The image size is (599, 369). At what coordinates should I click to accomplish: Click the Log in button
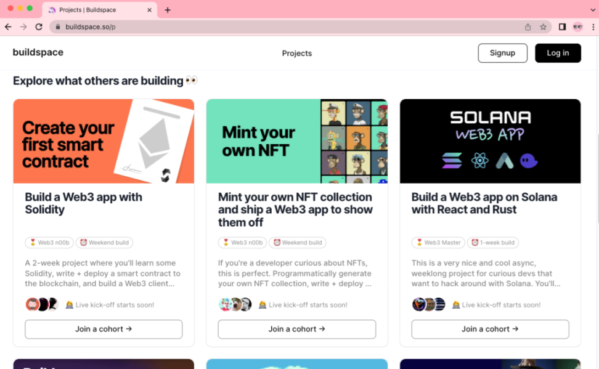pyautogui.click(x=558, y=53)
